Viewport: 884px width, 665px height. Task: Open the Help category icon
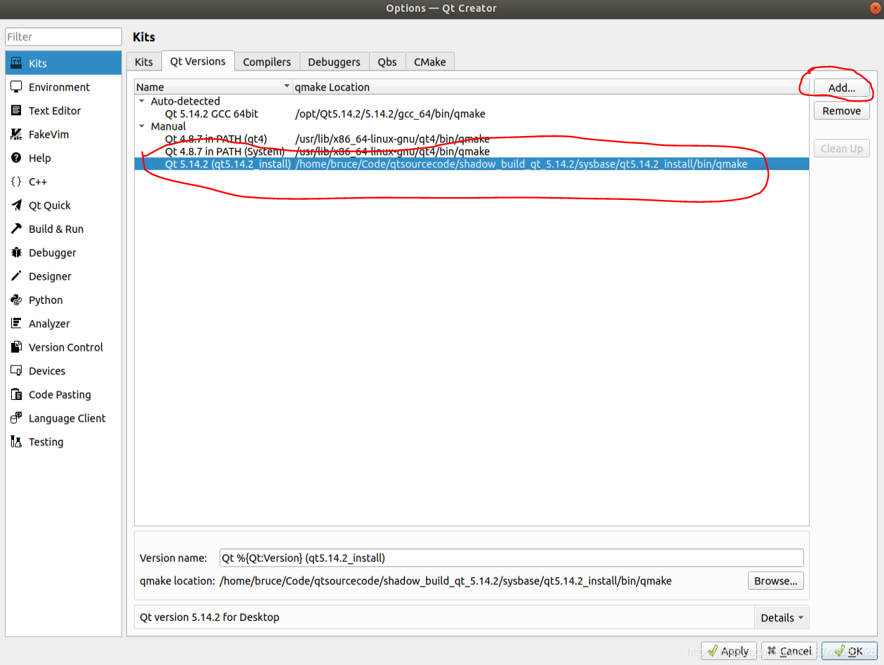coord(16,158)
